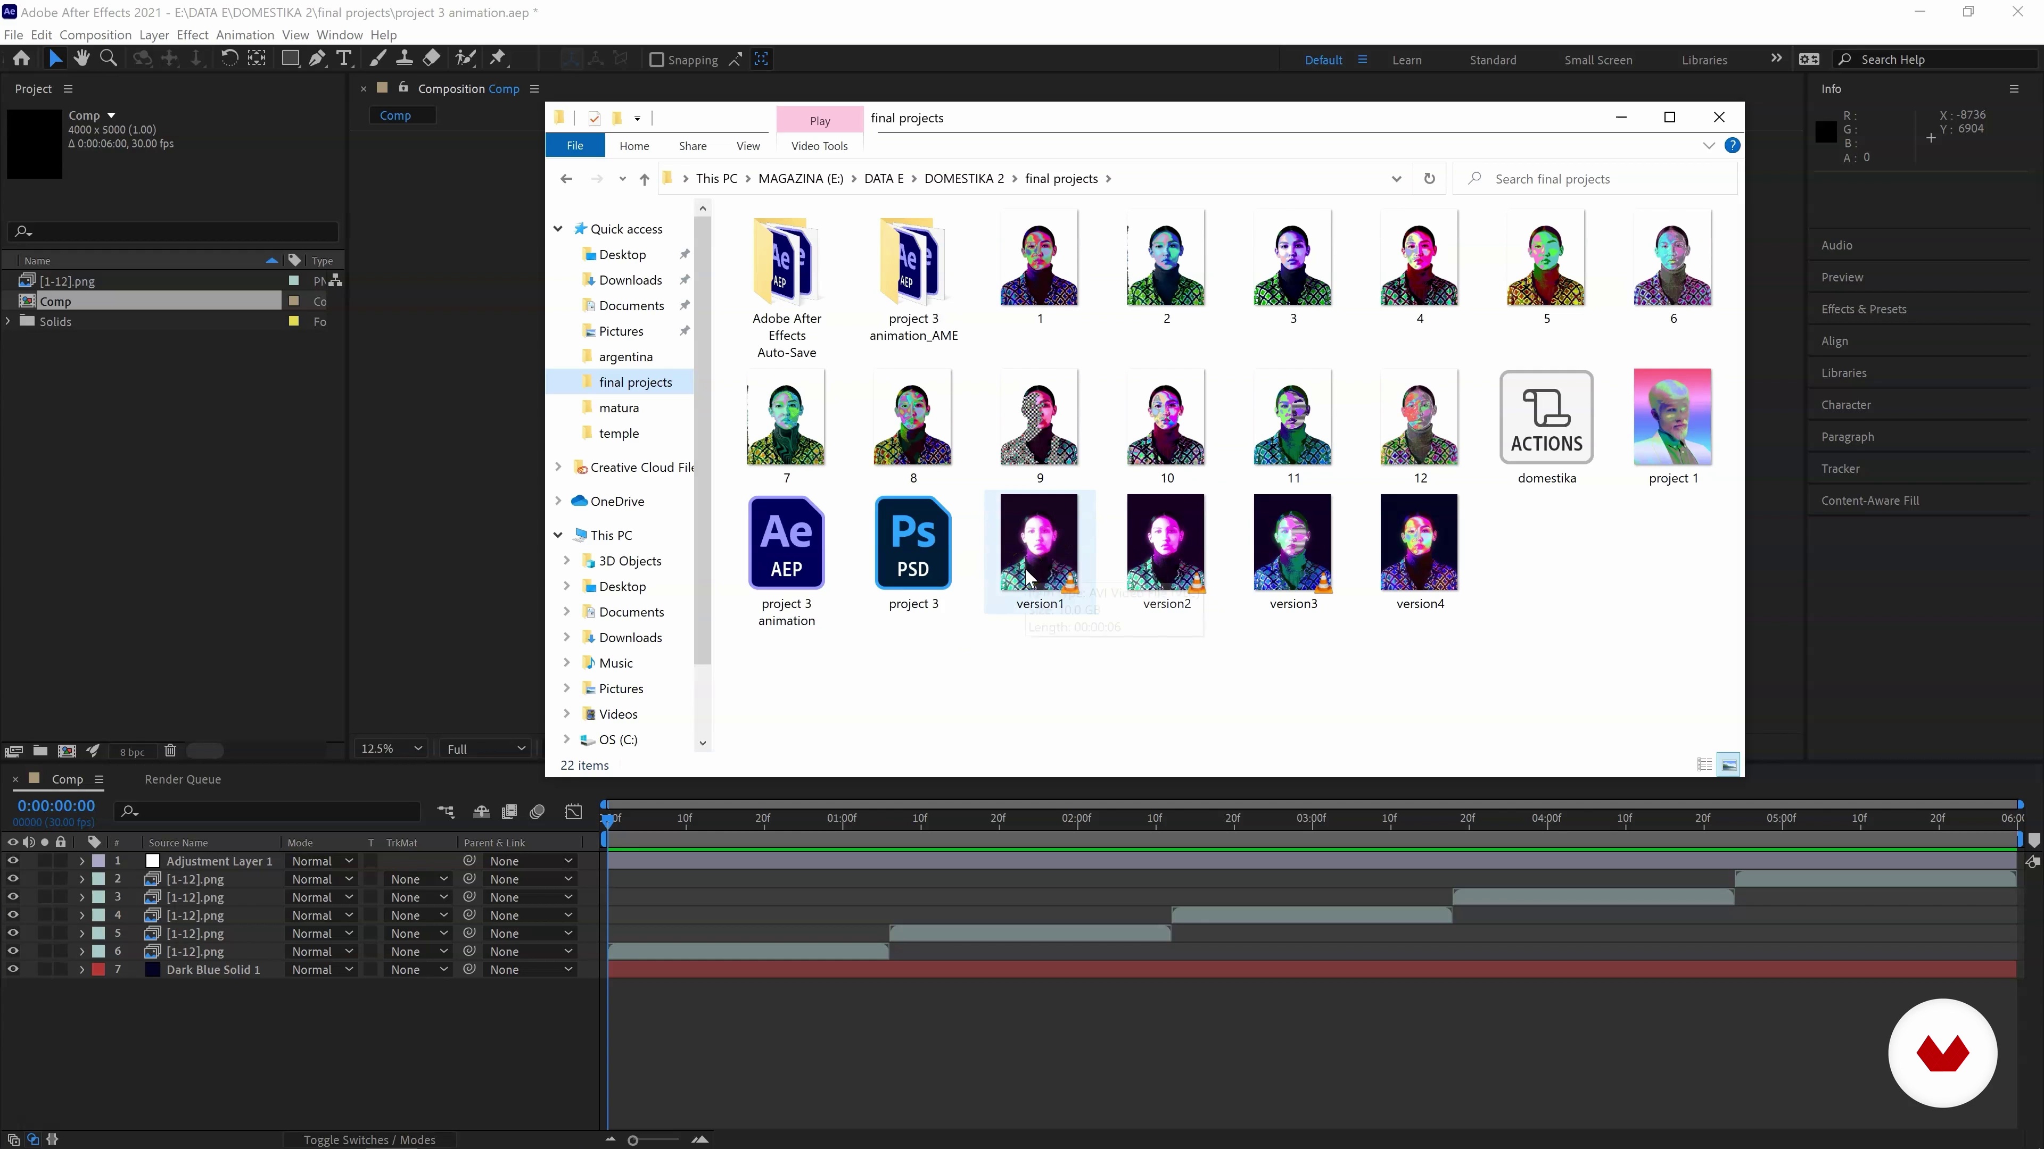Open Mode dropdown for Adjustment Layer 1
2044x1149 pixels.
[322, 861]
